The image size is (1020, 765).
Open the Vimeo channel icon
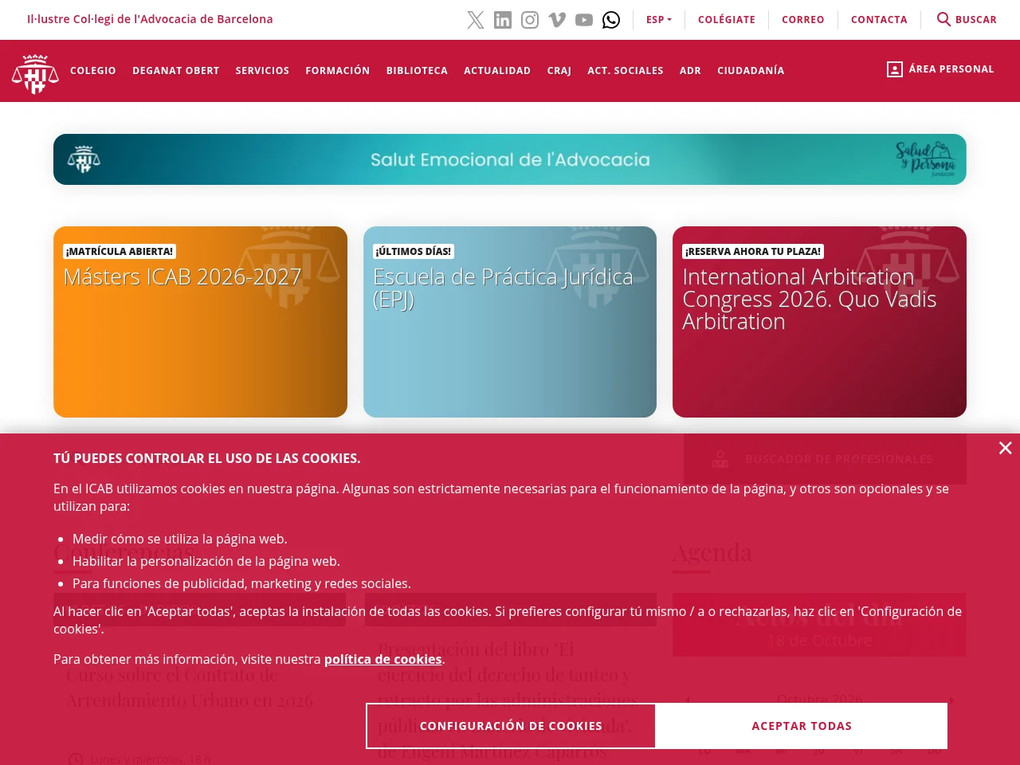(557, 20)
